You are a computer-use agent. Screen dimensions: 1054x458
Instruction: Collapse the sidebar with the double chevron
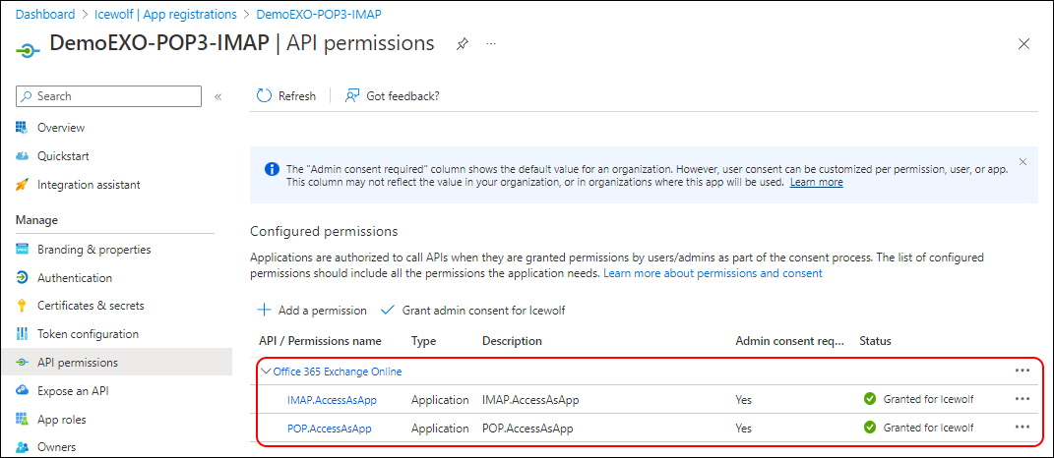pyautogui.click(x=217, y=96)
